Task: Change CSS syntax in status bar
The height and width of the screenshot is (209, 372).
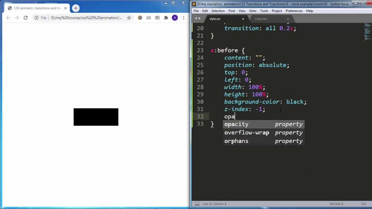Action: [x=363, y=204]
